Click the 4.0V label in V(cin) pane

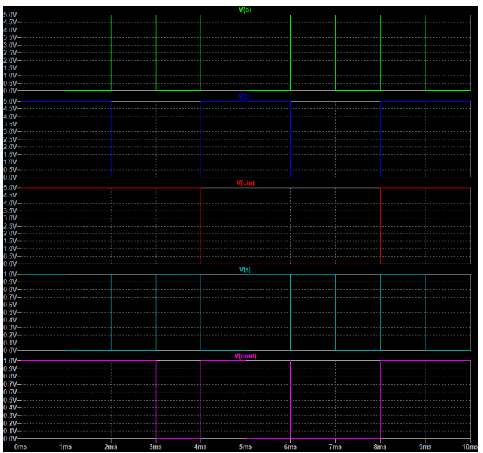pos(10,203)
